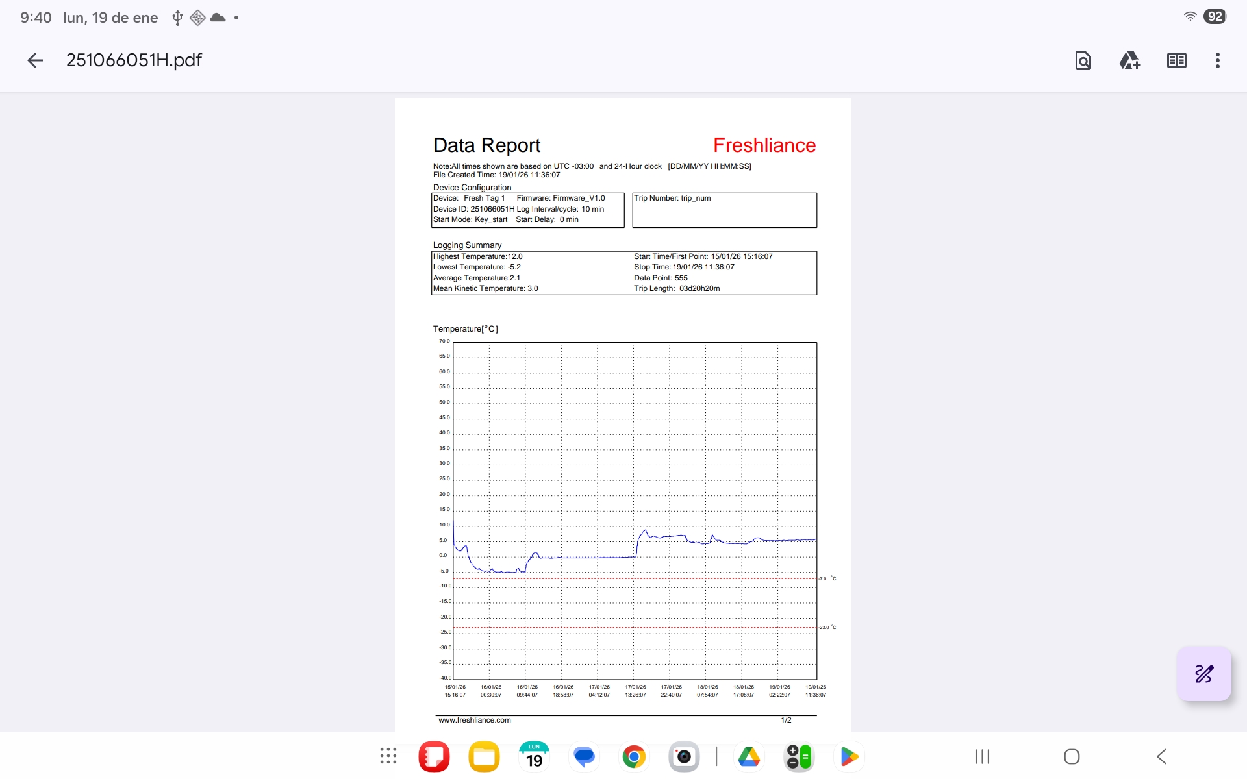The height and width of the screenshot is (779, 1247).
Task: Tap the floating annotate pen button
Action: pyautogui.click(x=1203, y=673)
